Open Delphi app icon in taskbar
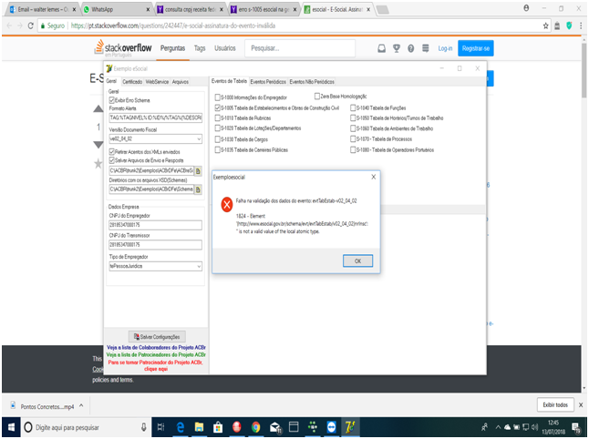This screenshot has width=589, height=439. (x=350, y=427)
